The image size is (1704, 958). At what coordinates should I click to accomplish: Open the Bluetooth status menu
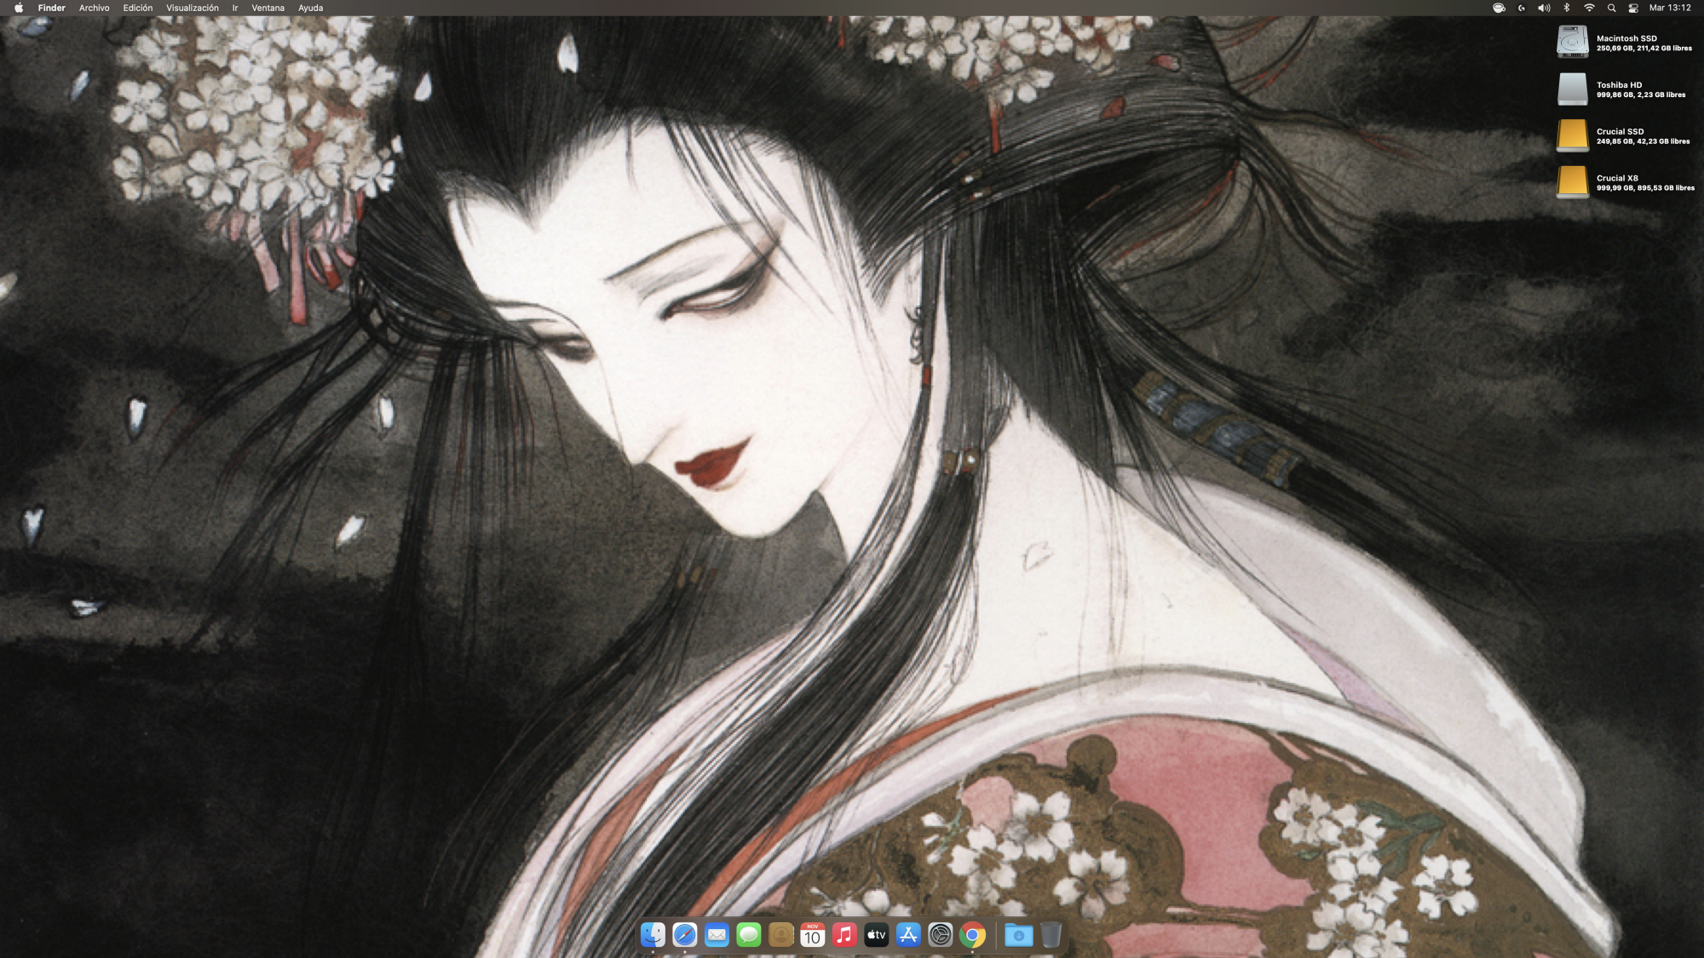[1567, 8]
